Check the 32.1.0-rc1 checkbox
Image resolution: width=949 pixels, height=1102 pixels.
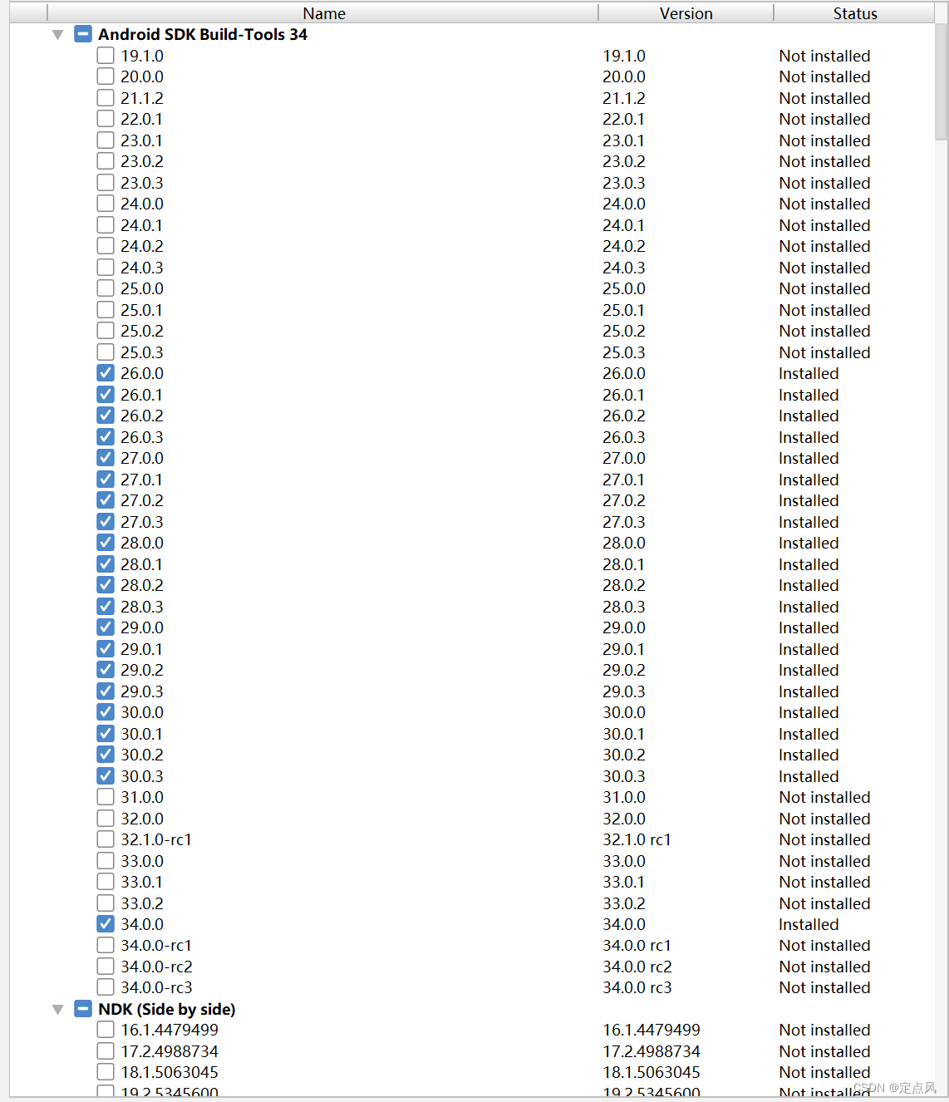106,839
